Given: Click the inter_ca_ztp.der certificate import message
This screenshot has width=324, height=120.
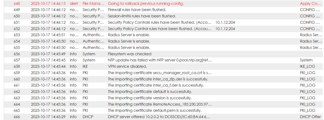Looking at the screenshot, I should pos(158,79).
